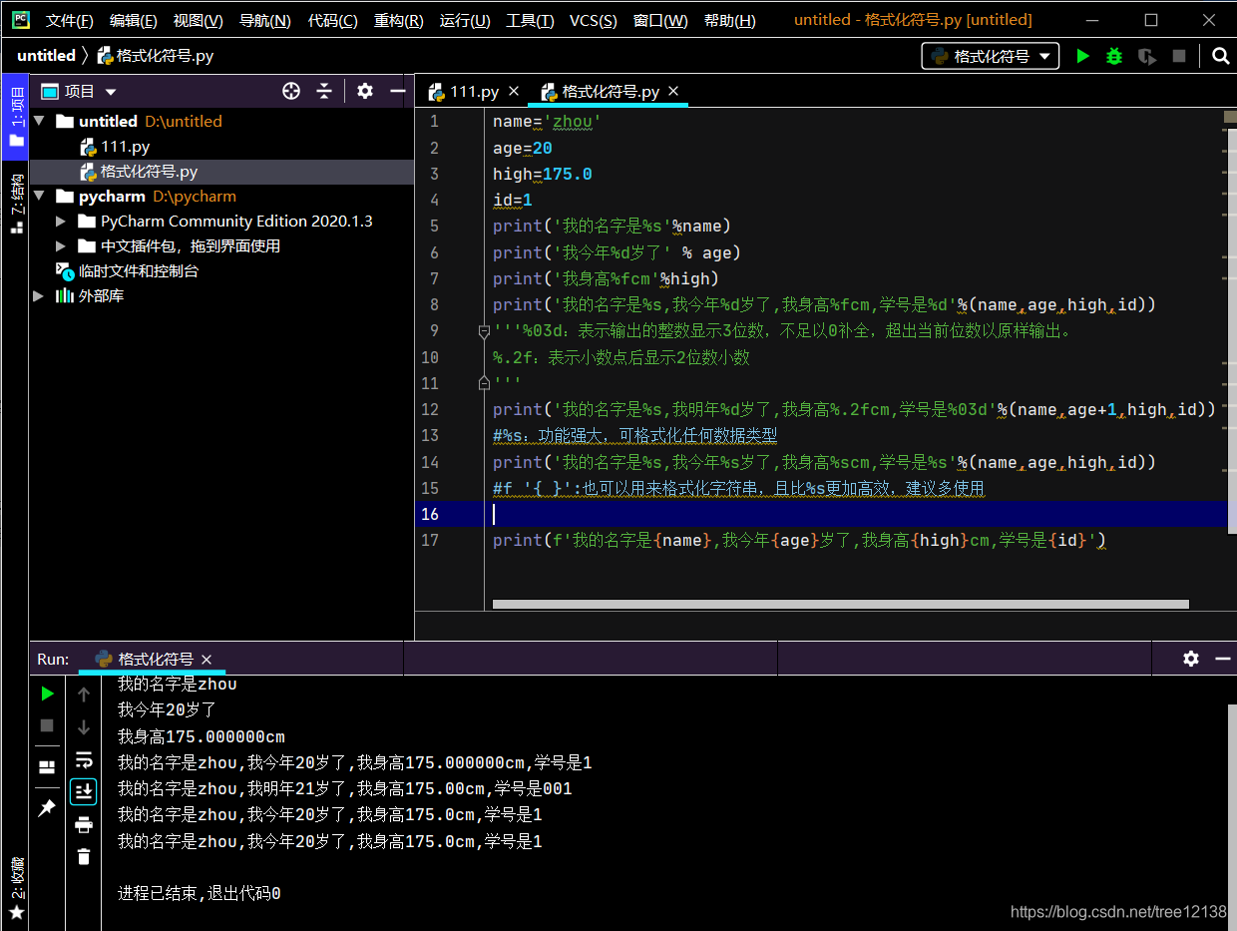
Task: Fold marker at line 11 end of docstring
Action: 484,383
